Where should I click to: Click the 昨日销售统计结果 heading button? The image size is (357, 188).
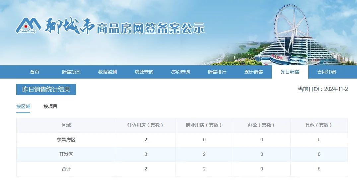pyautogui.click(x=46, y=90)
